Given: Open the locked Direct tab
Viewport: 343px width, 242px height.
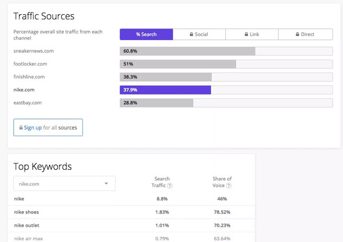Looking at the screenshot, I should 305,34.
